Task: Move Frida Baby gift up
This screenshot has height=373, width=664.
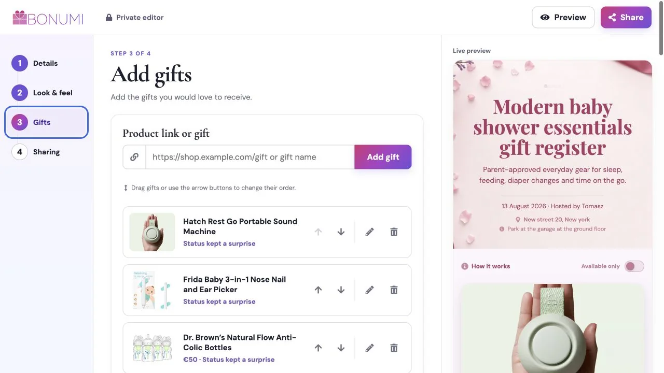Action: pyautogui.click(x=318, y=290)
